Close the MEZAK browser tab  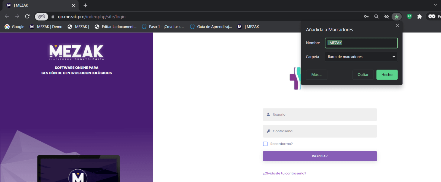pos(73,5)
